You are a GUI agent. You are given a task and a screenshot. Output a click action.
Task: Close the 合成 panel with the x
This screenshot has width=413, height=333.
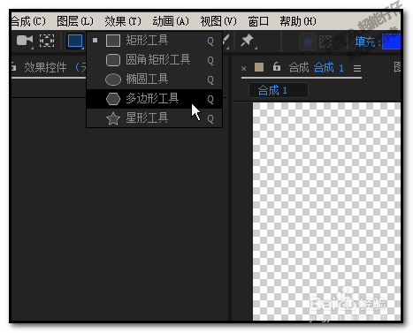pyautogui.click(x=243, y=69)
